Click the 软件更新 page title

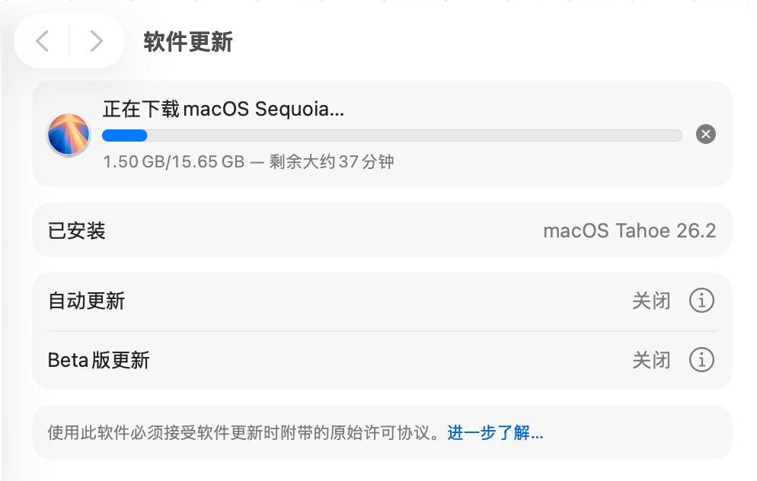pos(188,42)
